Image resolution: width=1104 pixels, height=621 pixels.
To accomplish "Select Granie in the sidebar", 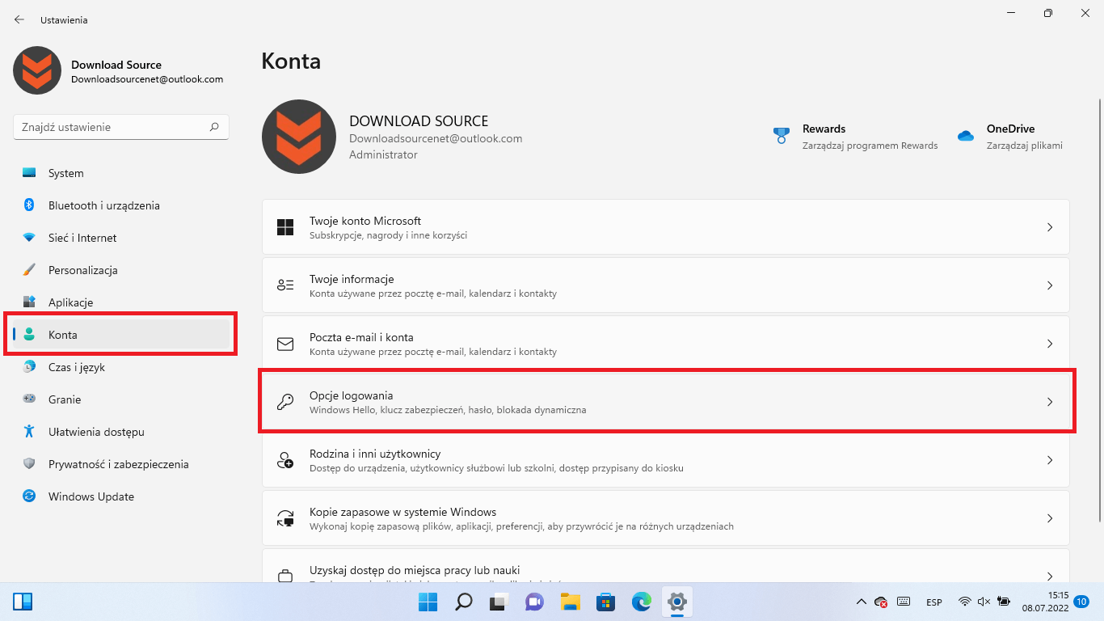I will pos(121,399).
